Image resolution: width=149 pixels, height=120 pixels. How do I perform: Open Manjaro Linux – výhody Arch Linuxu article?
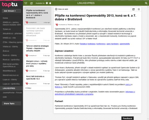38,65
